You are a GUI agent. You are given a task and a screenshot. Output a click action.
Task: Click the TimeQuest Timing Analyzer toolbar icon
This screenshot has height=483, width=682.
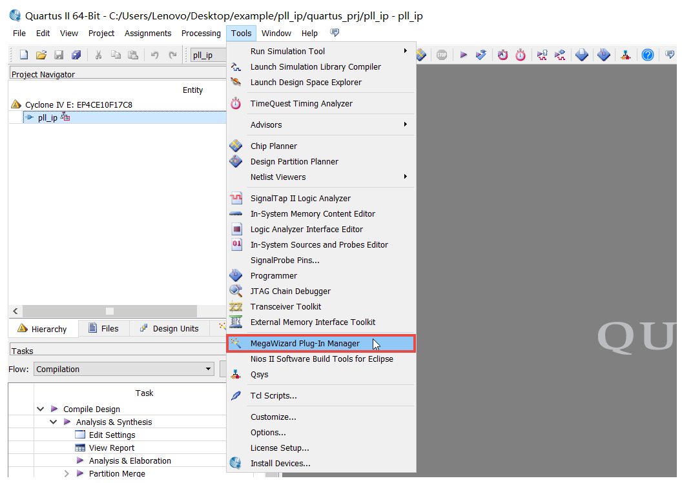[x=521, y=55]
